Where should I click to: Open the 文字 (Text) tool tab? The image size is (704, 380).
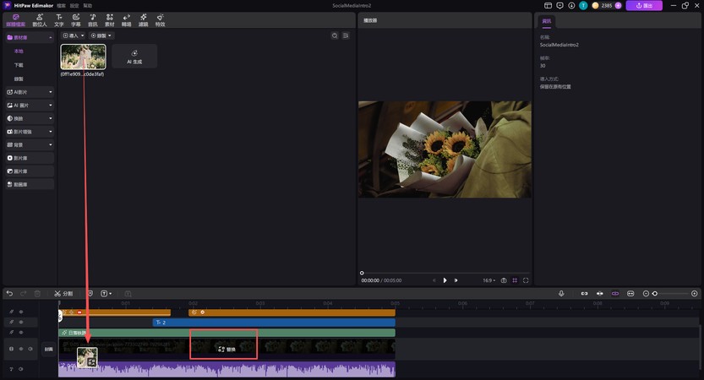(x=58, y=19)
